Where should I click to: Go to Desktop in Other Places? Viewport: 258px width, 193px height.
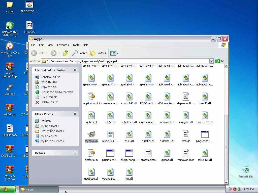click(x=46, y=121)
